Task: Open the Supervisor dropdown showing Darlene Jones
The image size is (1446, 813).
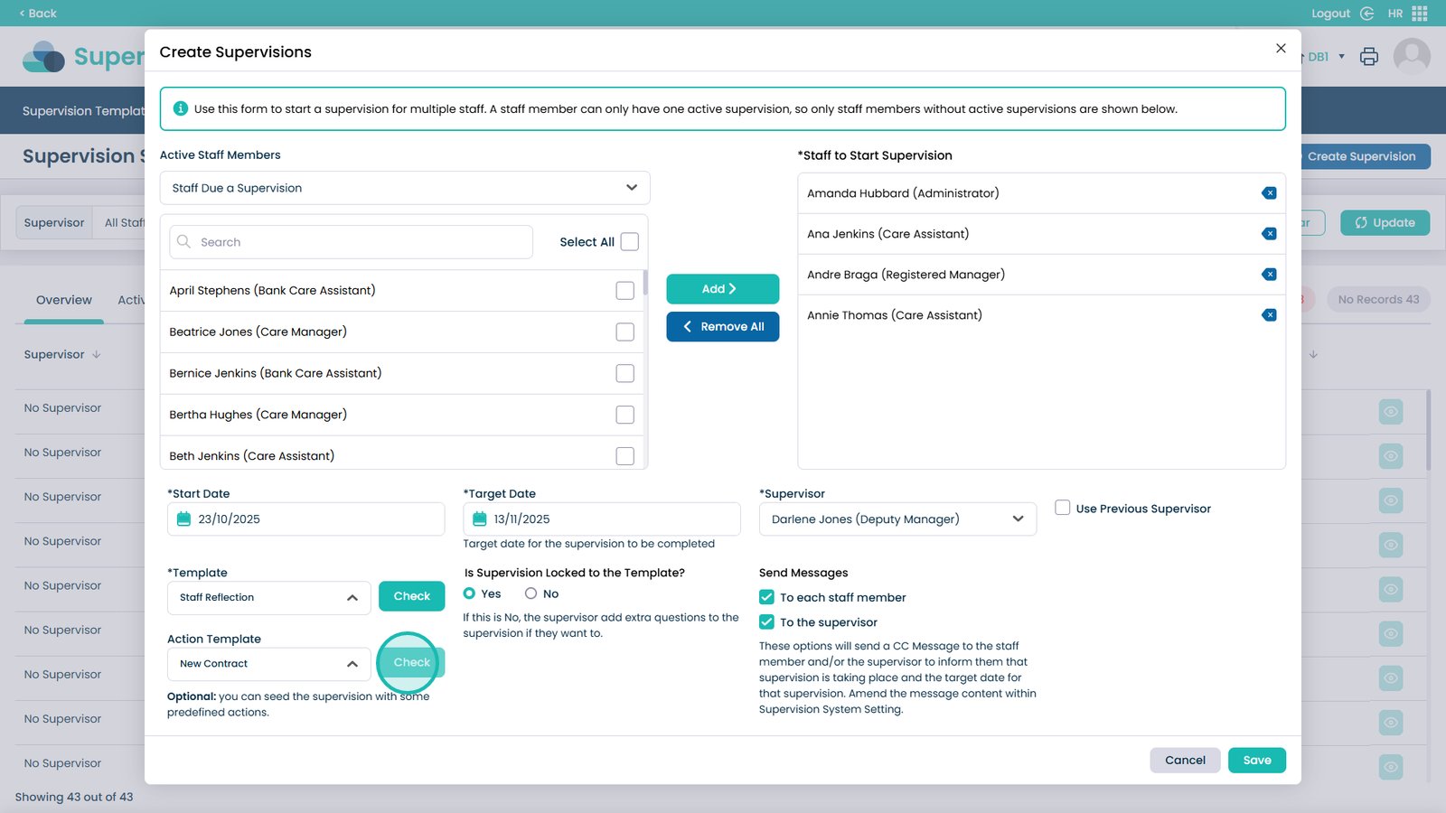Action: click(x=897, y=519)
